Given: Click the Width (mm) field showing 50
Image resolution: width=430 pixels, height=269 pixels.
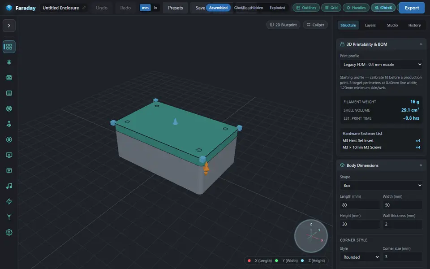Looking at the screenshot, I should 403,205.
